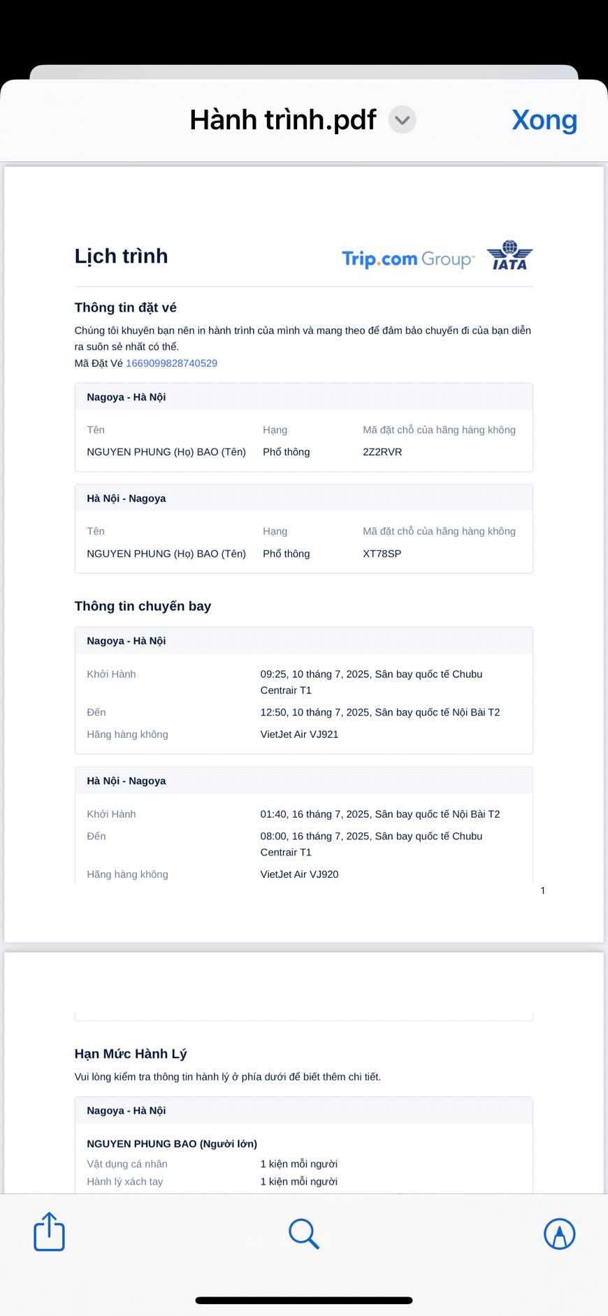Screen dimensions: 608x1316
Task: Open booking number link 1669099828740529
Action: (171, 363)
